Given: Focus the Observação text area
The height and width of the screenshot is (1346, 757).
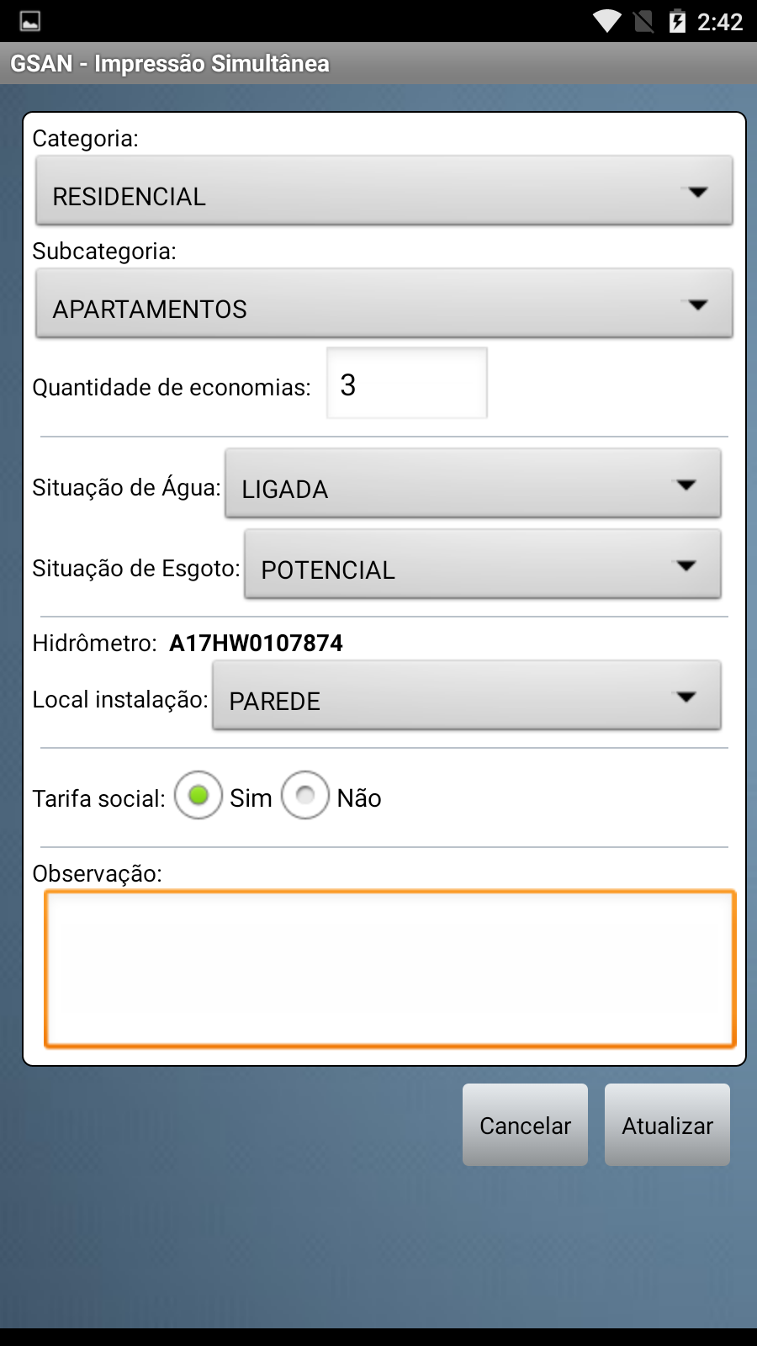Looking at the screenshot, I should [x=389, y=968].
